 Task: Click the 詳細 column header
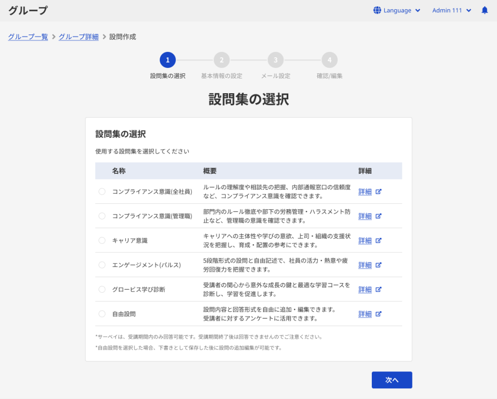[365, 171]
